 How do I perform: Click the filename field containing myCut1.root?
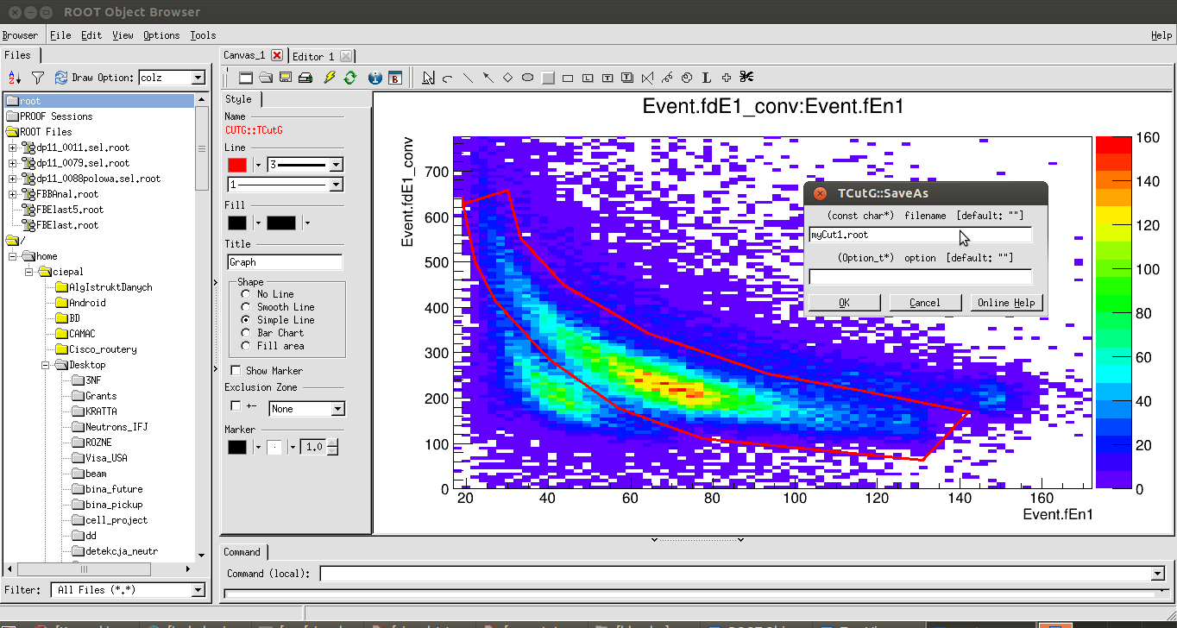[x=920, y=235]
